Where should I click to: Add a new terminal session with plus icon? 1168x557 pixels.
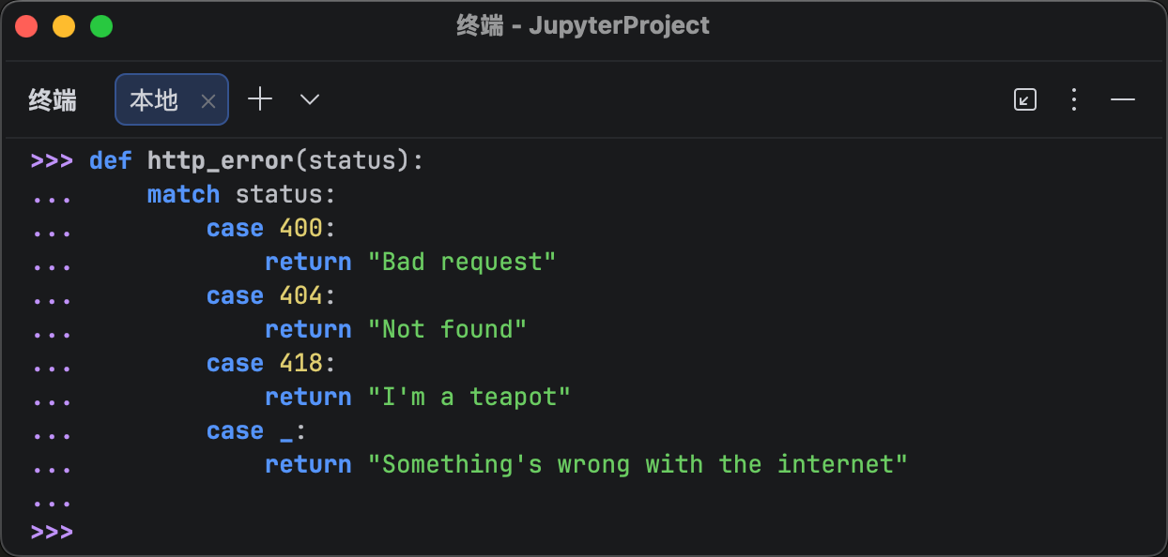tap(260, 99)
